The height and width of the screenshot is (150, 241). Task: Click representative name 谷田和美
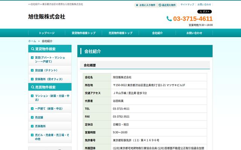118,101
